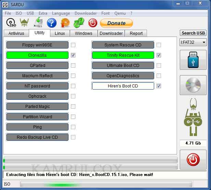Click the System Rescue CD button
This screenshot has width=211, height=190.
(123, 45)
